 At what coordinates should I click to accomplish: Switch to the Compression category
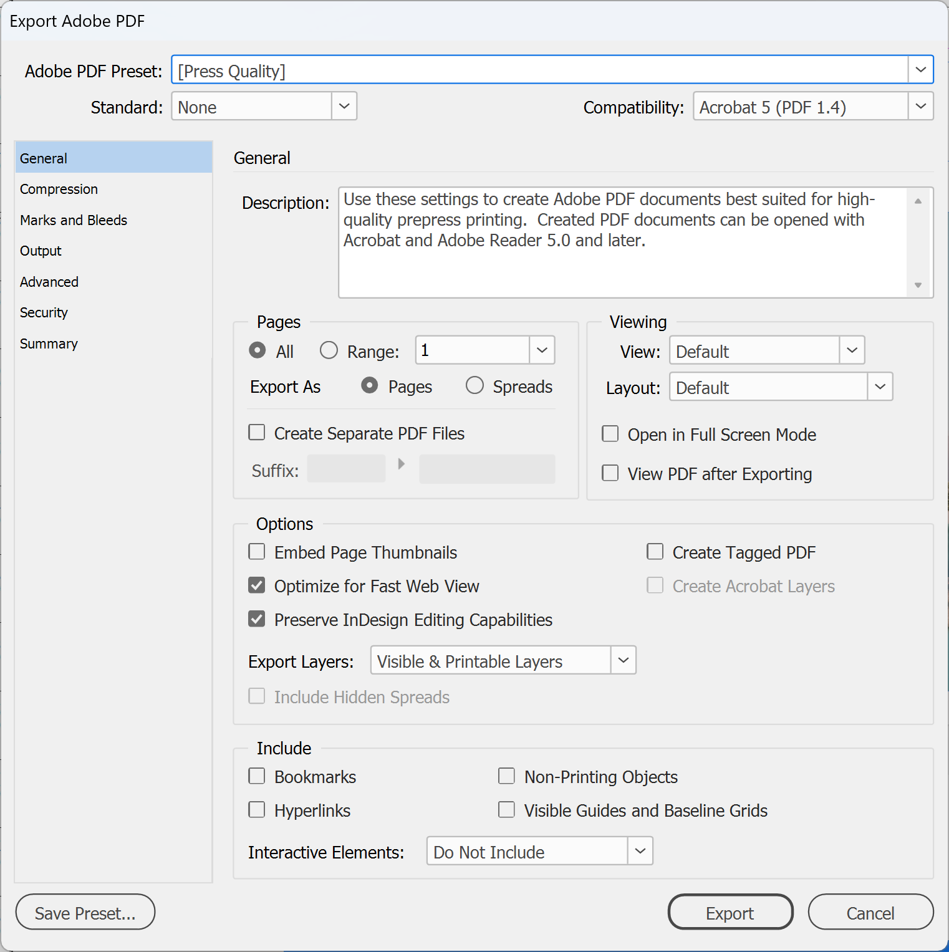click(x=113, y=189)
